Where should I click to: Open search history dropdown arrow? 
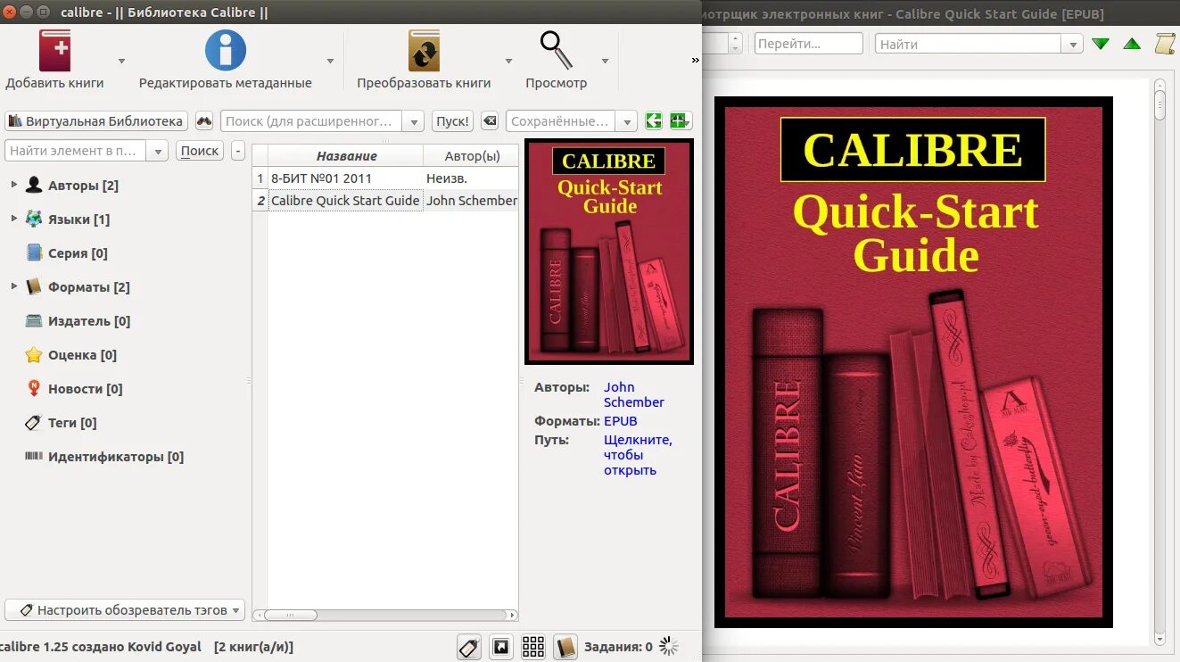[413, 121]
